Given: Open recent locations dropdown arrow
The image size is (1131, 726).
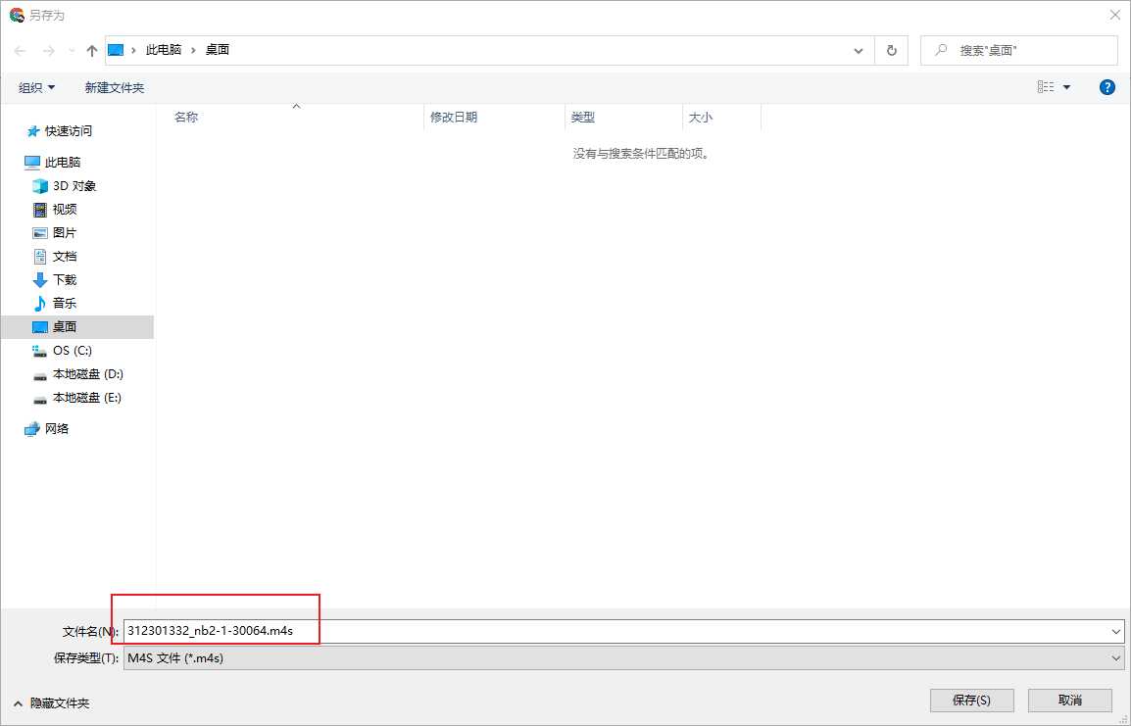Looking at the screenshot, I should 71,51.
